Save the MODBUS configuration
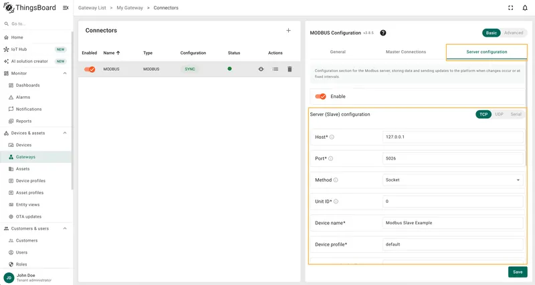The width and height of the screenshot is (535, 285). pyautogui.click(x=518, y=272)
